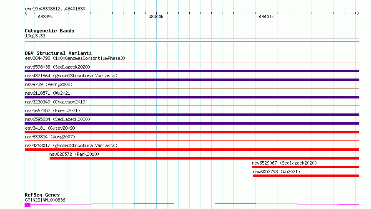Click the 48399k ruler tick label
Screen dimensions: 371x209
45,17
